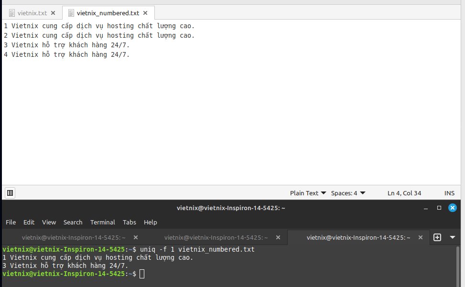Open the terminal Help menu
Screen dimensions: 465x287
point(150,222)
